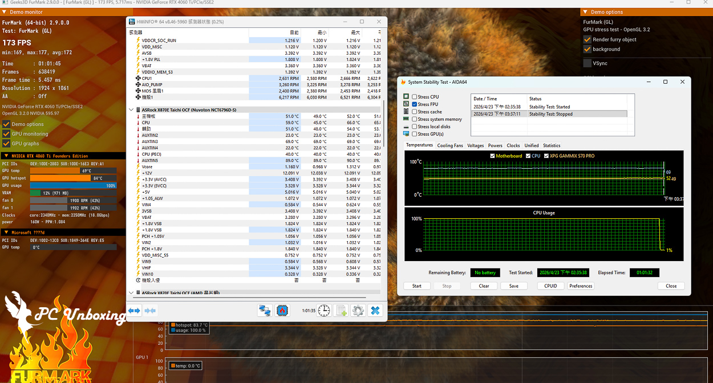The width and height of the screenshot is (713, 383).
Task: Click the blue X close sensors icon
Action: click(x=375, y=311)
